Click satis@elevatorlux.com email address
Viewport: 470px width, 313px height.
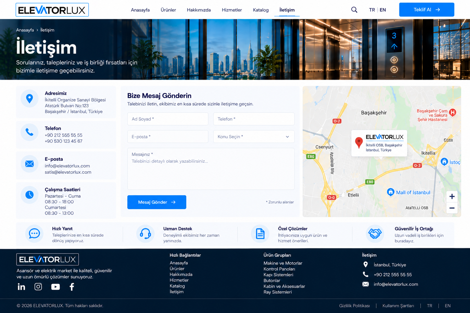click(x=68, y=172)
